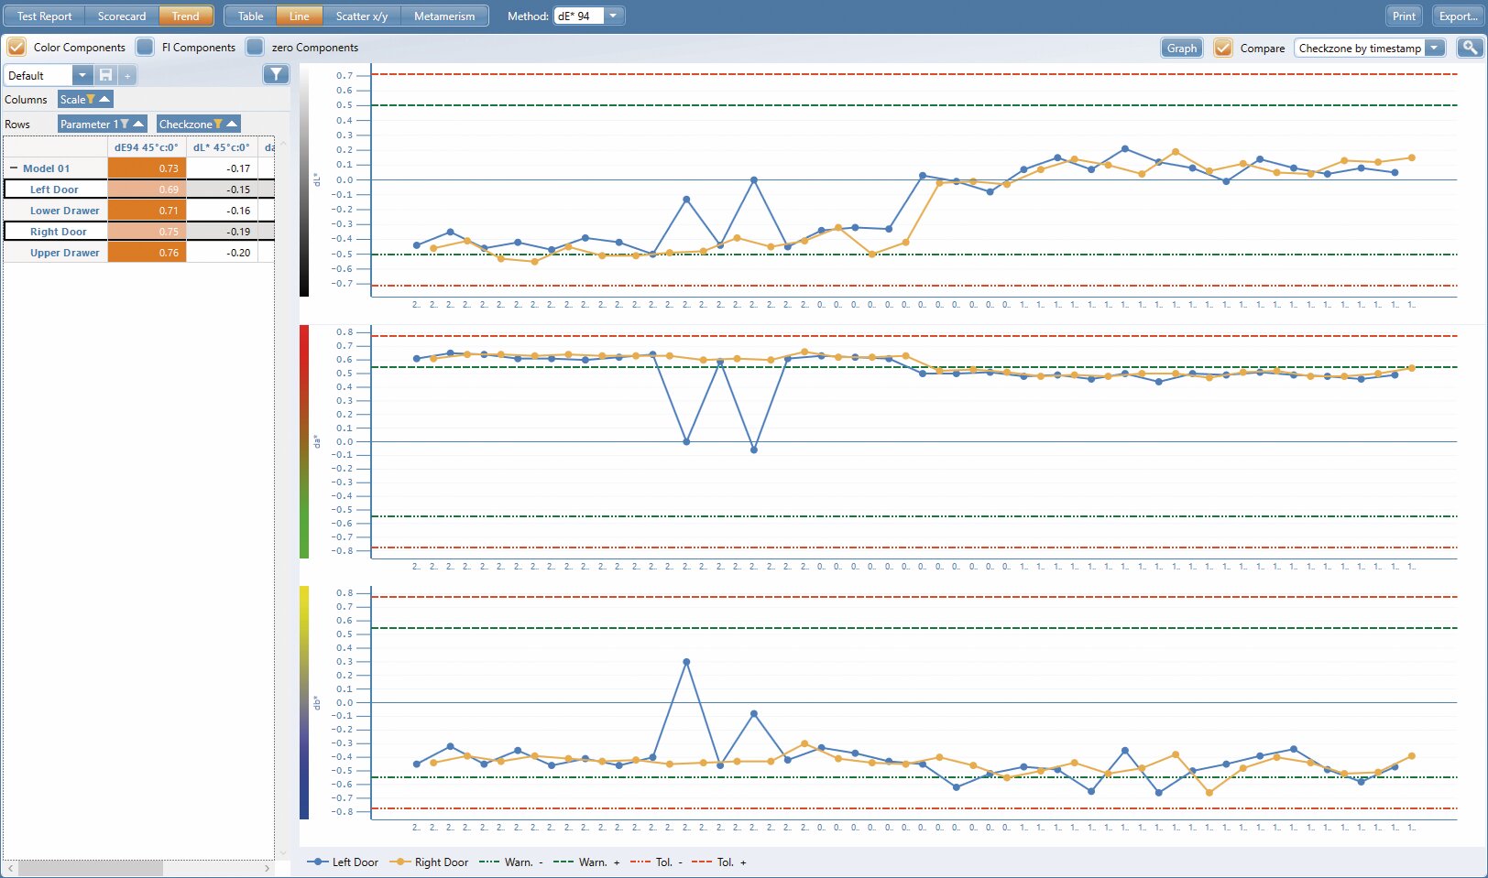Click the Export... button
Viewport: 1488px width, 878px height.
1458,16
